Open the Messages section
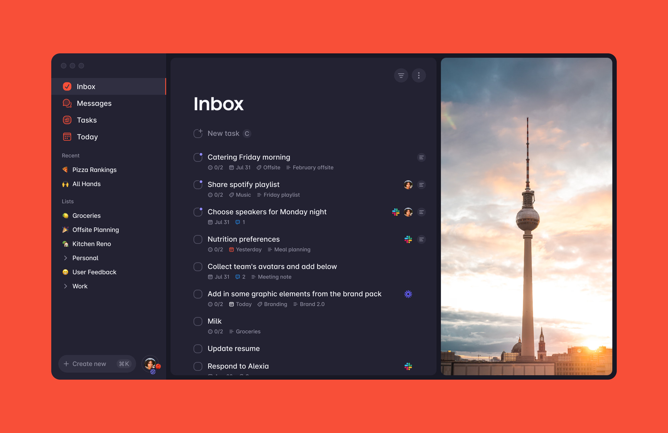 (x=94, y=103)
